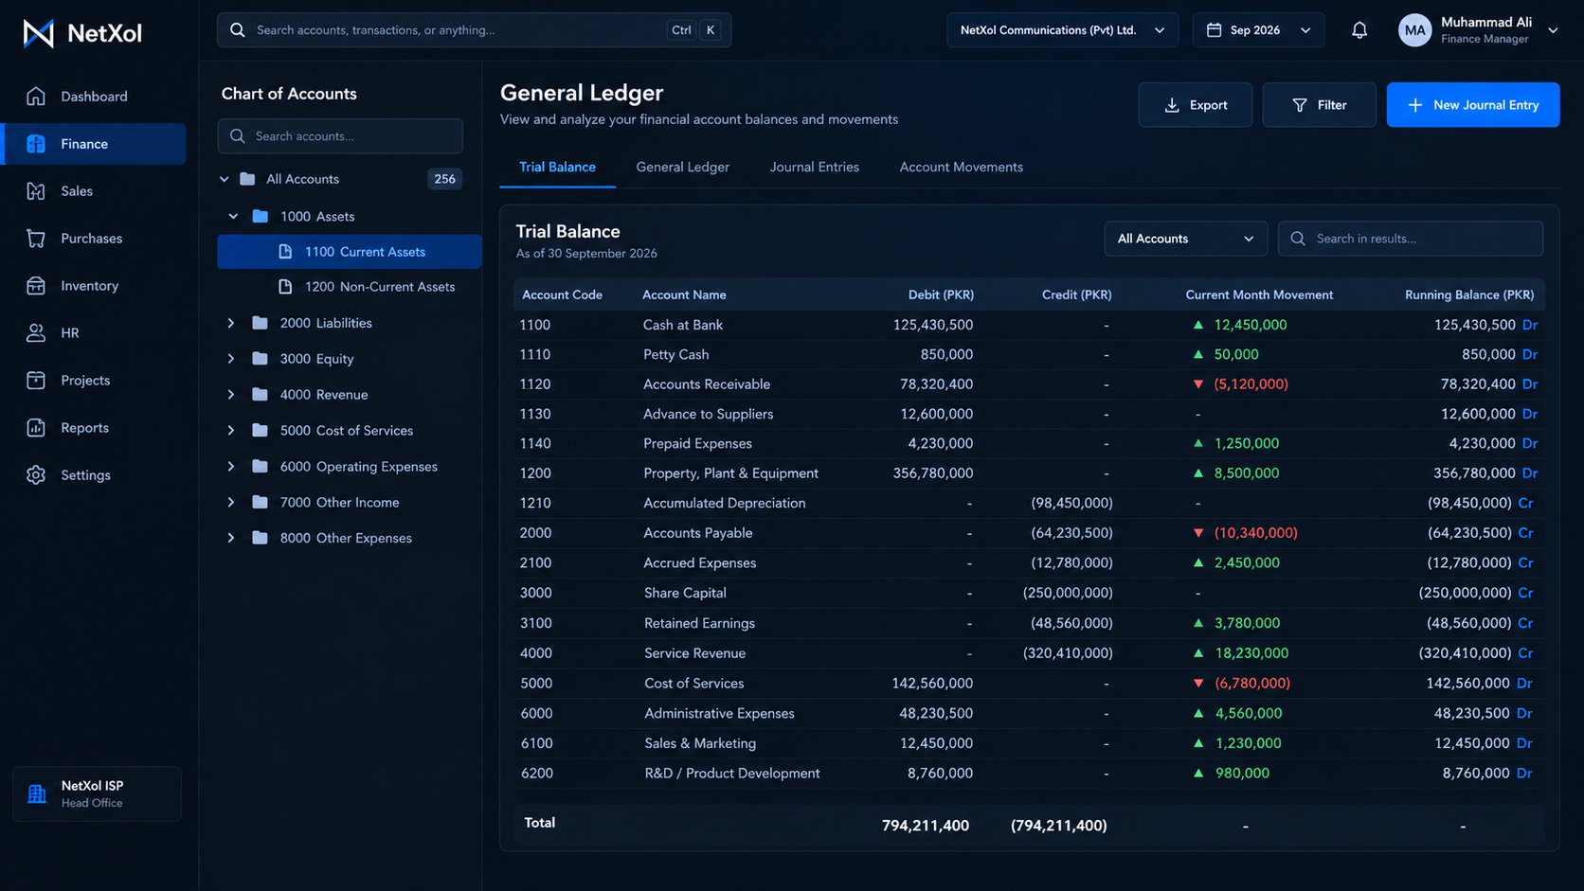Click the red down arrow on Accounts Payable row
This screenshot has height=891, width=1584.
pos(1198,533)
